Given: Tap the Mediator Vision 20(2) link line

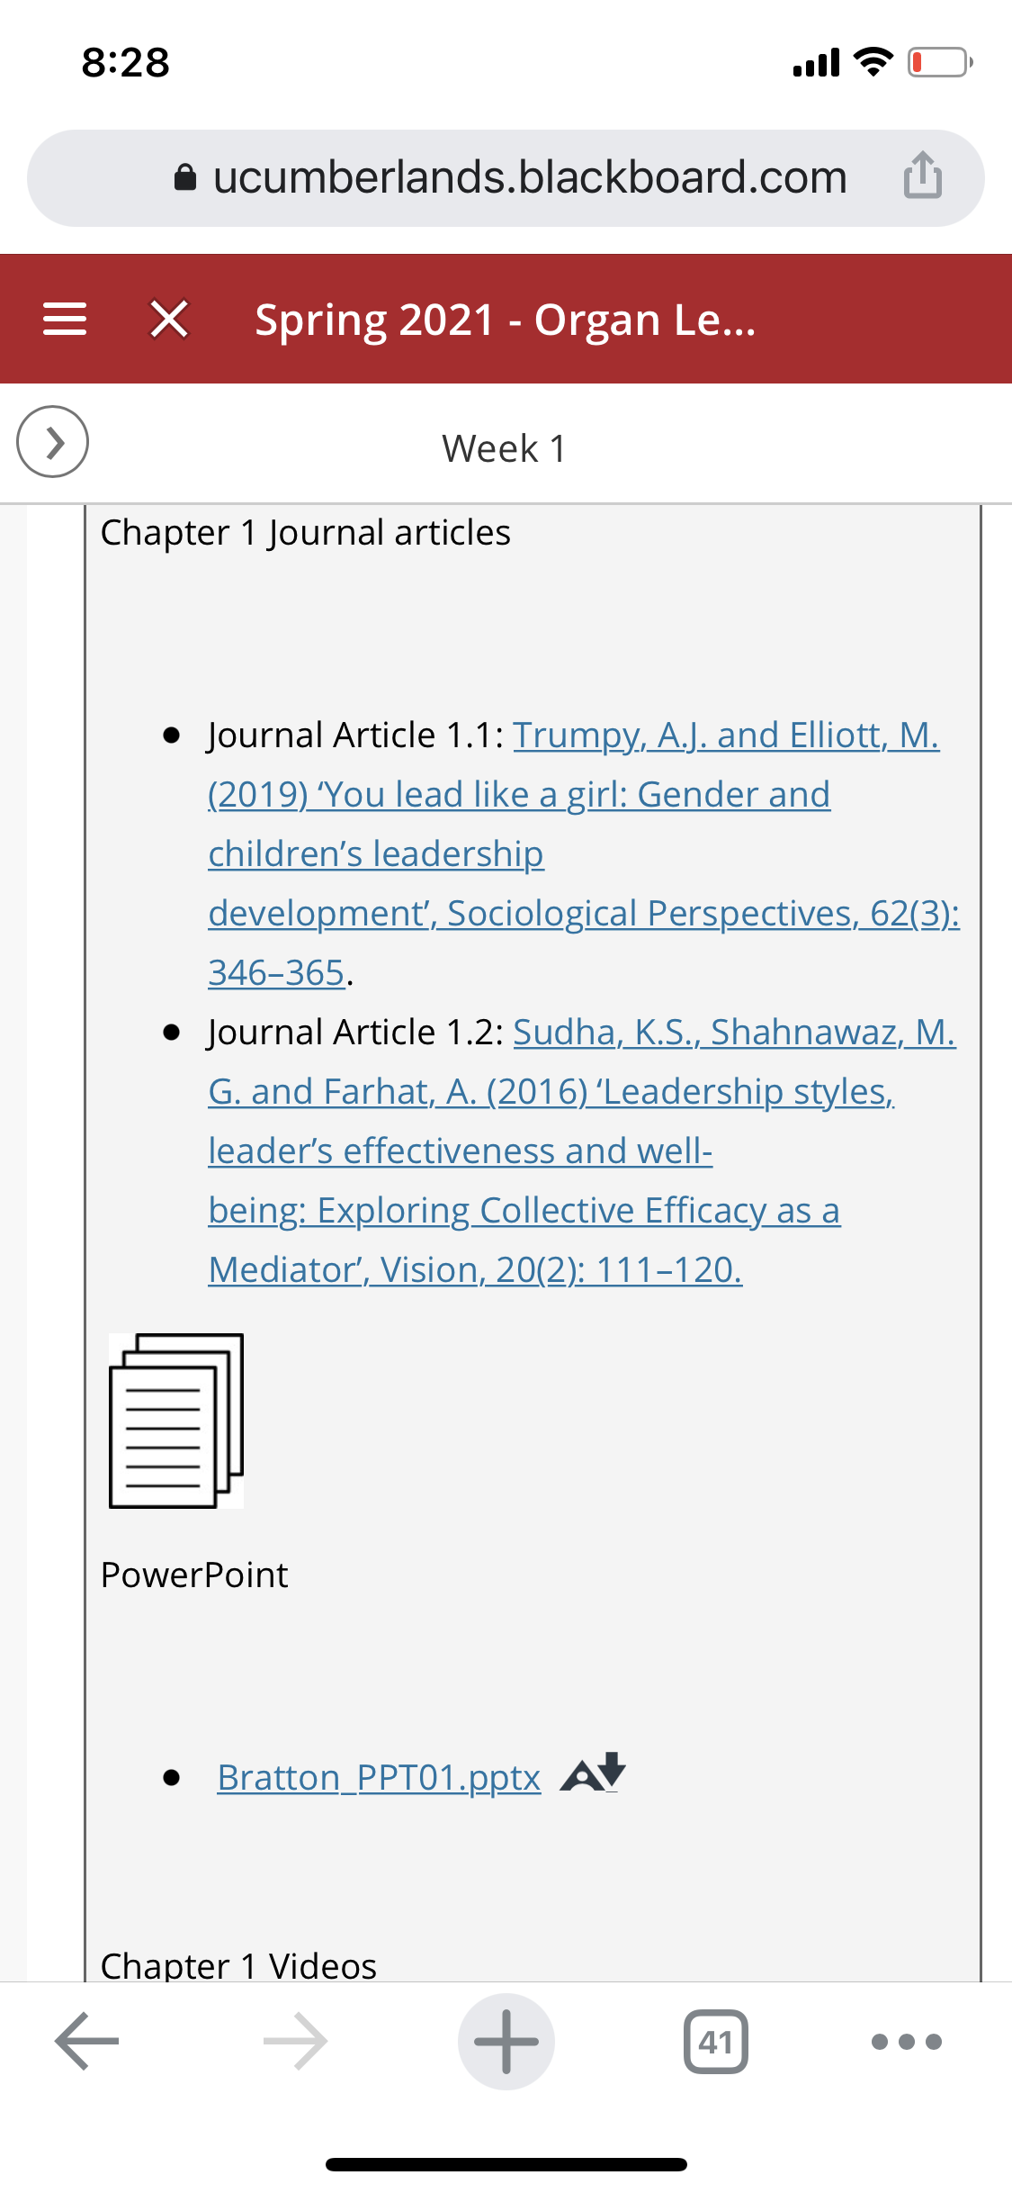Looking at the screenshot, I should click(x=475, y=1269).
